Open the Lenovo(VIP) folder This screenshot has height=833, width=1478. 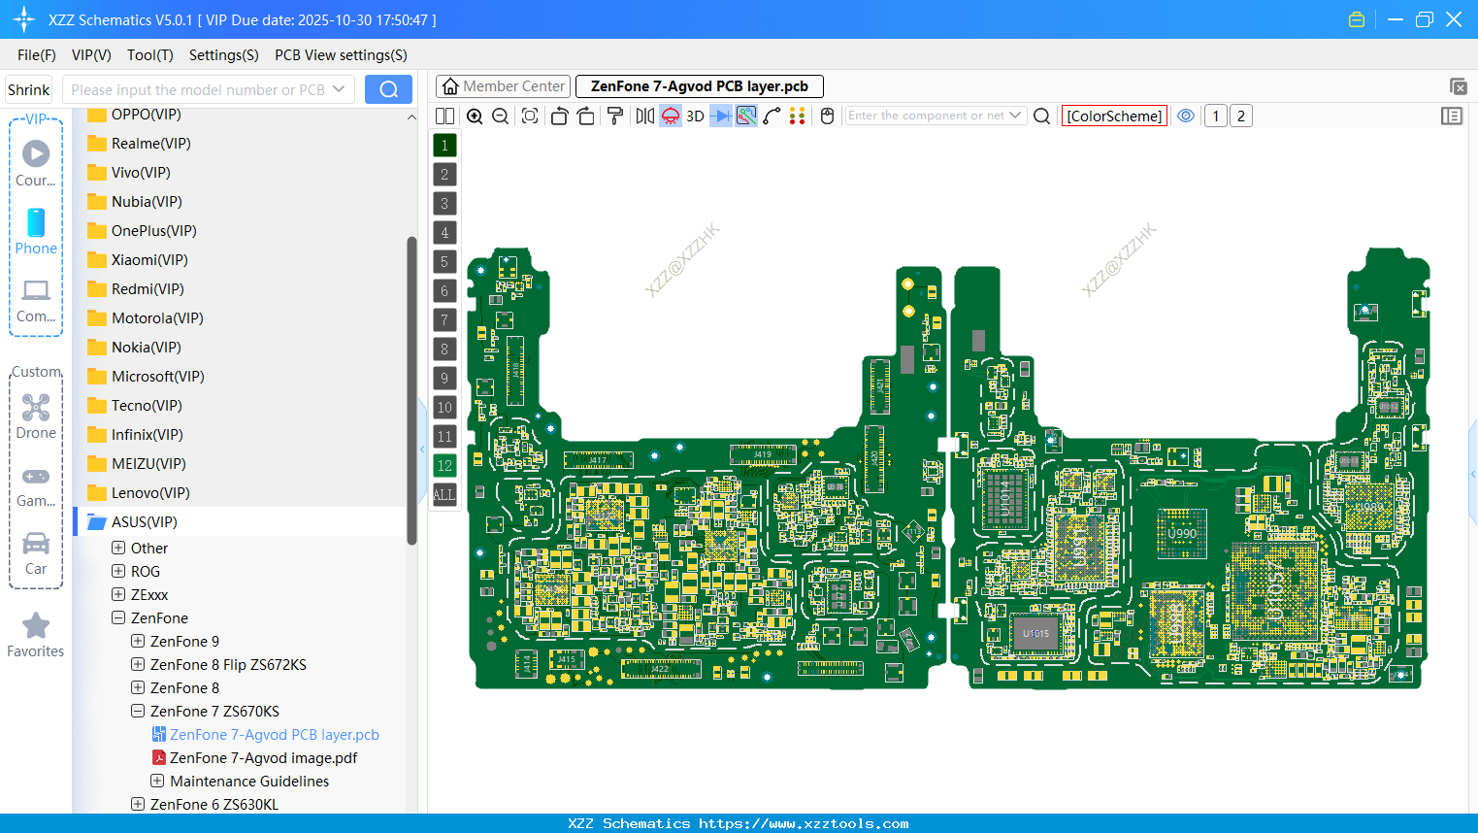point(139,493)
